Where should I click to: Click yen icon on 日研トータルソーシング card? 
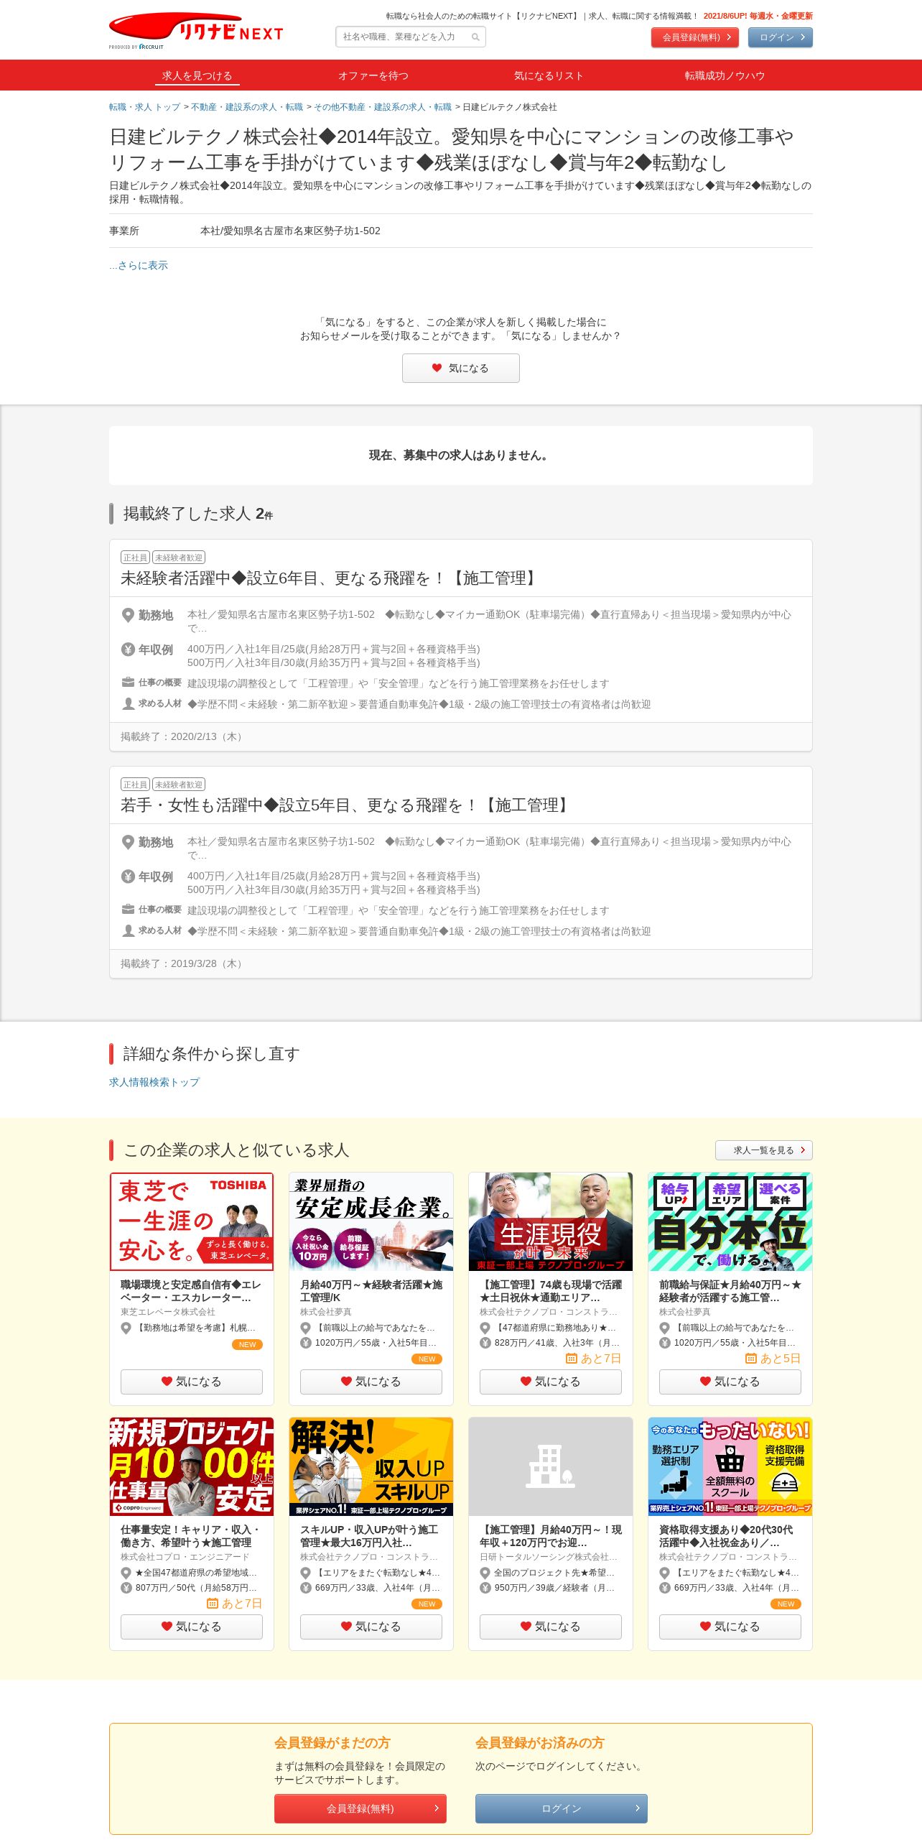click(485, 1588)
